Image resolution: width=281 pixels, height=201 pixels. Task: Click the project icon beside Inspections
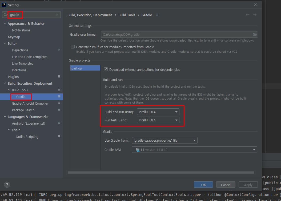(x=59, y=50)
